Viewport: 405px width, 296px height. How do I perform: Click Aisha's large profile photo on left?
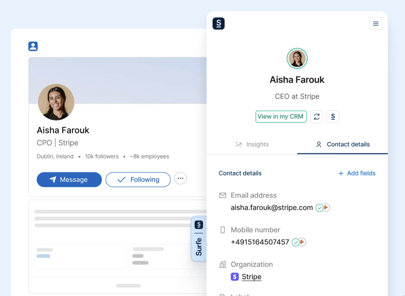click(x=56, y=102)
